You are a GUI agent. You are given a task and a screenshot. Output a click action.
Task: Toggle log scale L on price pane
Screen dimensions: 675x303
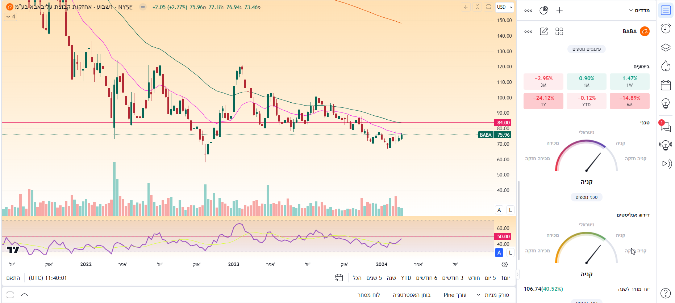click(x=511, y=210)
